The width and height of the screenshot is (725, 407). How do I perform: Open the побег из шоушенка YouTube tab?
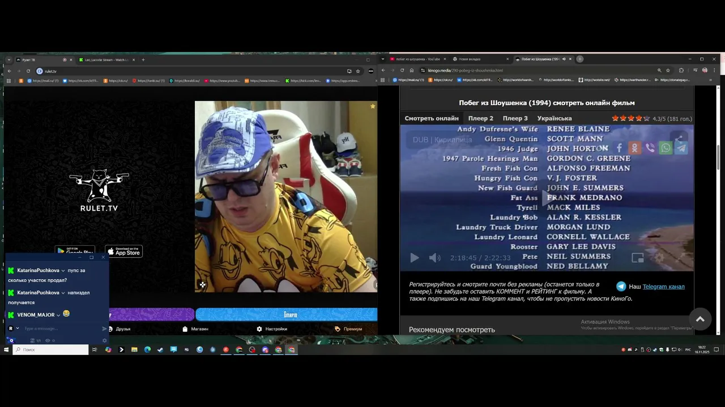418,59
